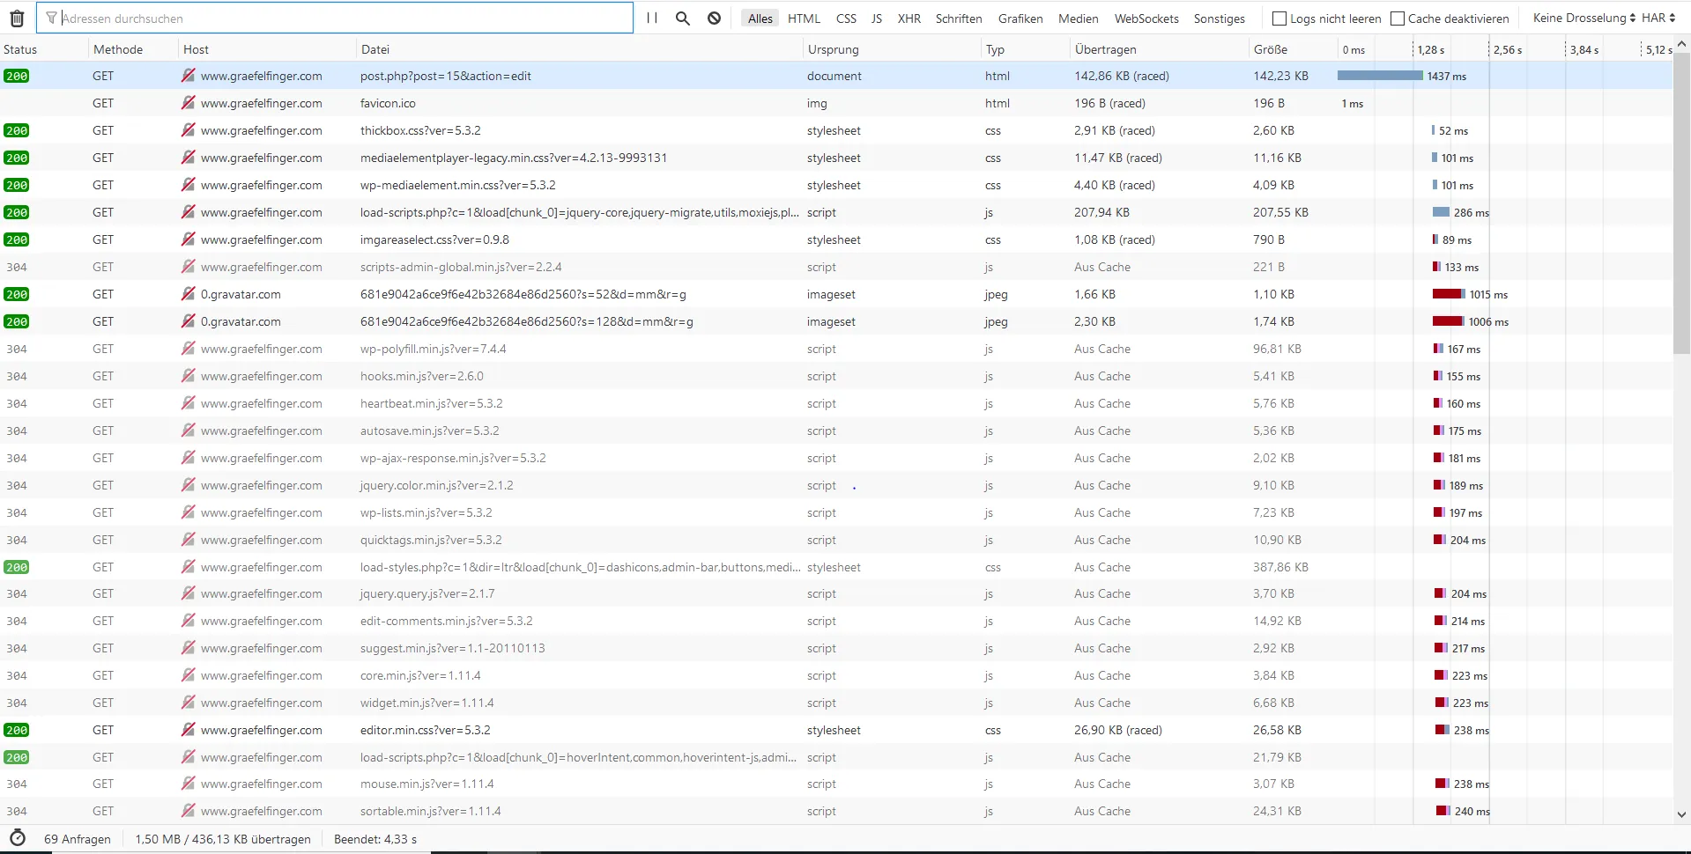1691x854 pixels.
Task: Click the funnel filter icon in address field
Action: (51, 18)
